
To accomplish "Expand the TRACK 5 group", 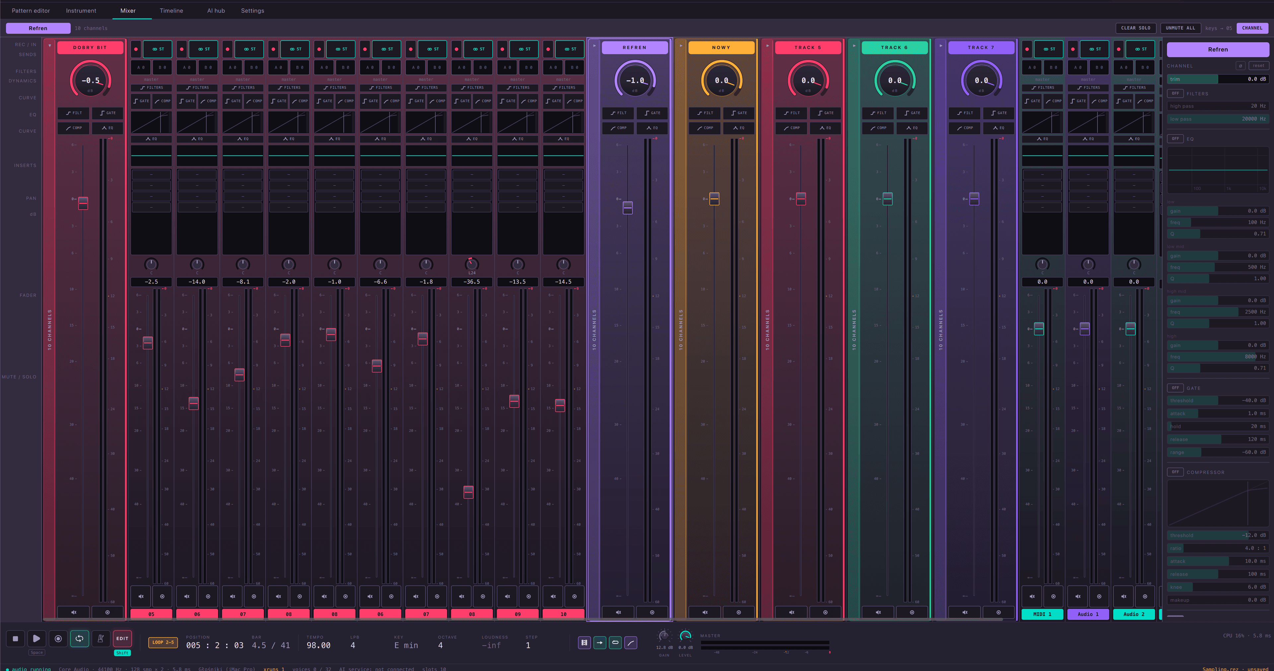I will click(x=768, y=46).
